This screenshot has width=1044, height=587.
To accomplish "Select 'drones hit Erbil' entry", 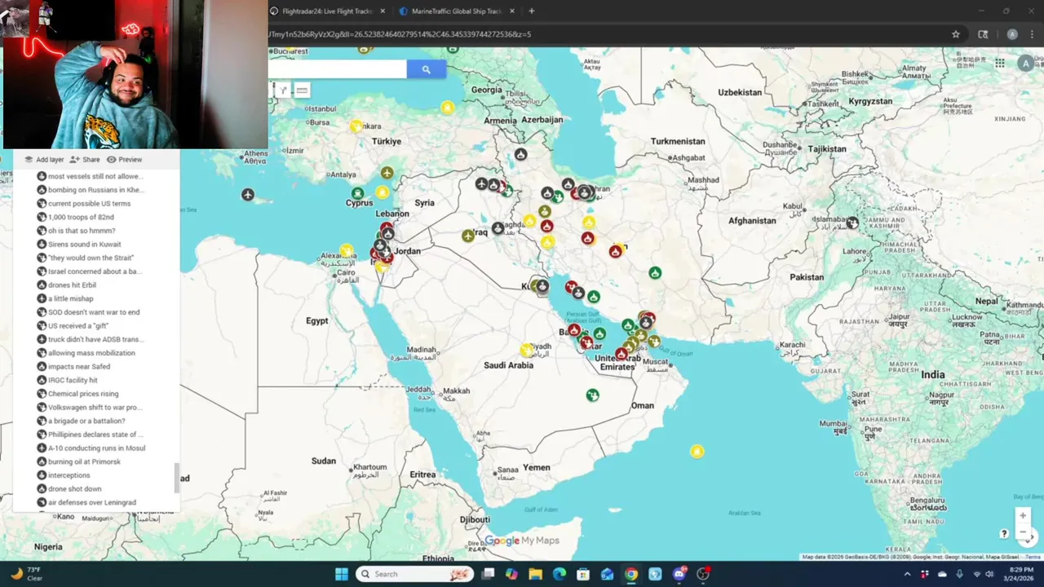I will point(72,285).
